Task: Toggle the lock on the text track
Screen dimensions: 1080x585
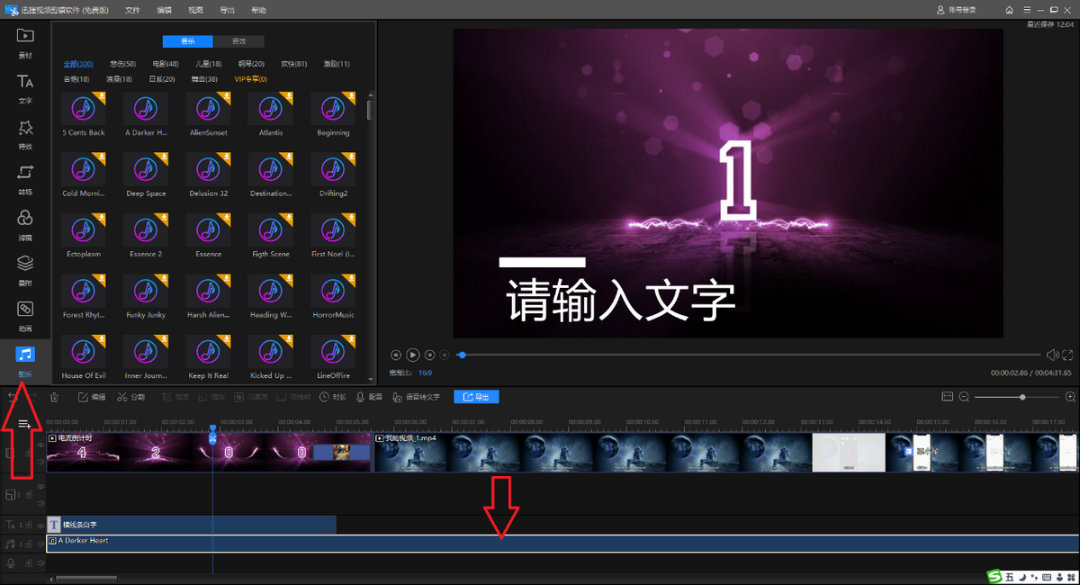Action: 28,525
